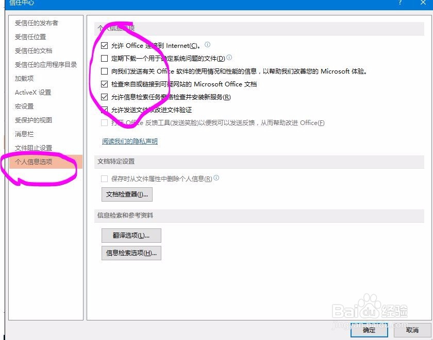Open 受信任的应用程序目录 page

[x=46, y=64]
